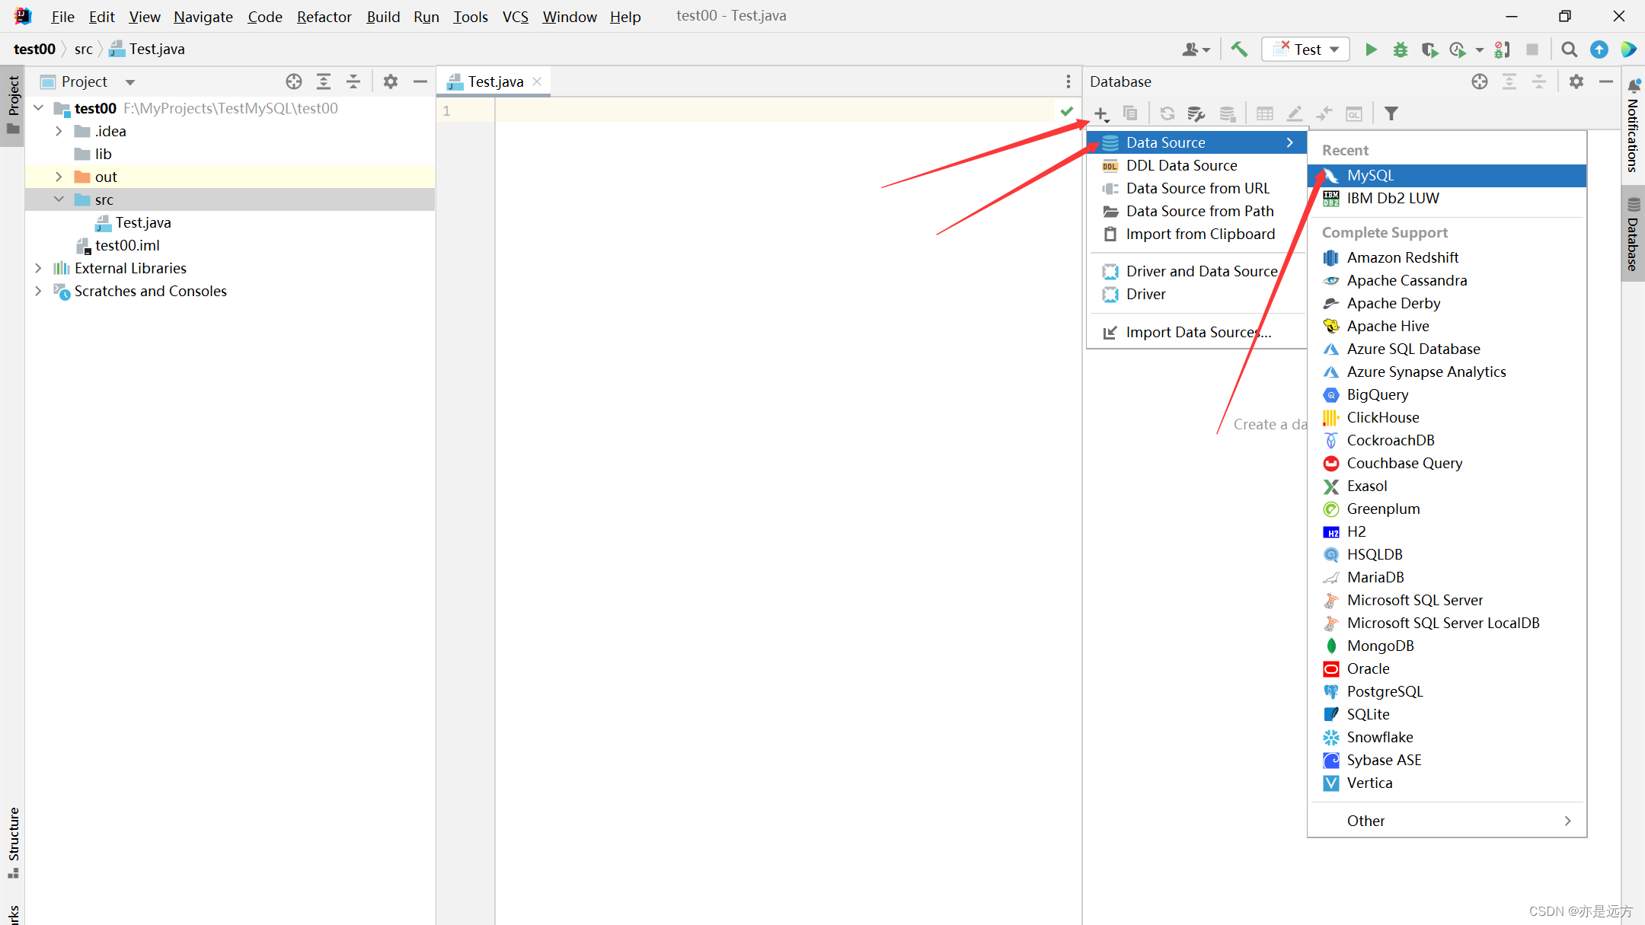This screenshot has width=1645, height=925.
Task: Open the Refactor menu
Action: tap(324, 17)
